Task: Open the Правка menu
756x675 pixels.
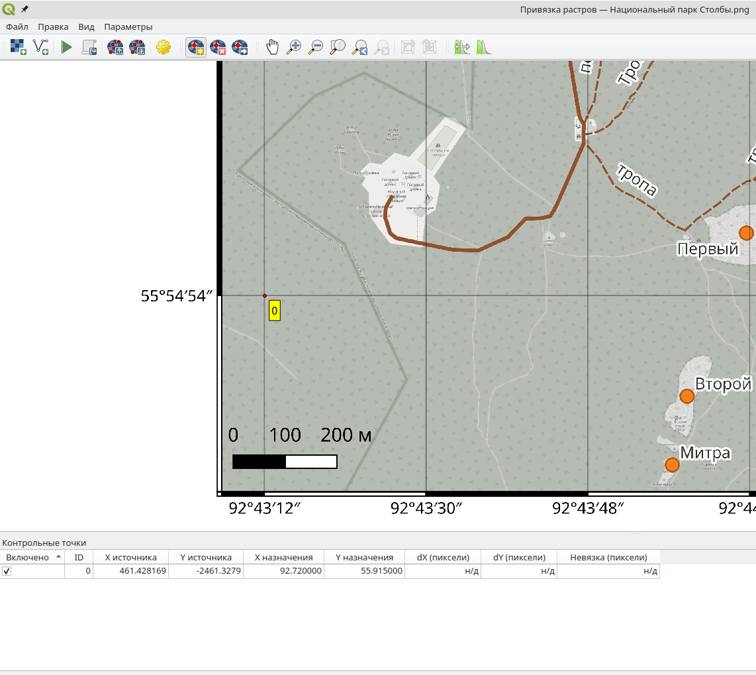Action: (x=53, y=27)
